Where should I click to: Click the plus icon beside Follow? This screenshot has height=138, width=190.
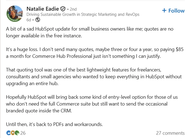pyautogui.click(x=164, y=11)
